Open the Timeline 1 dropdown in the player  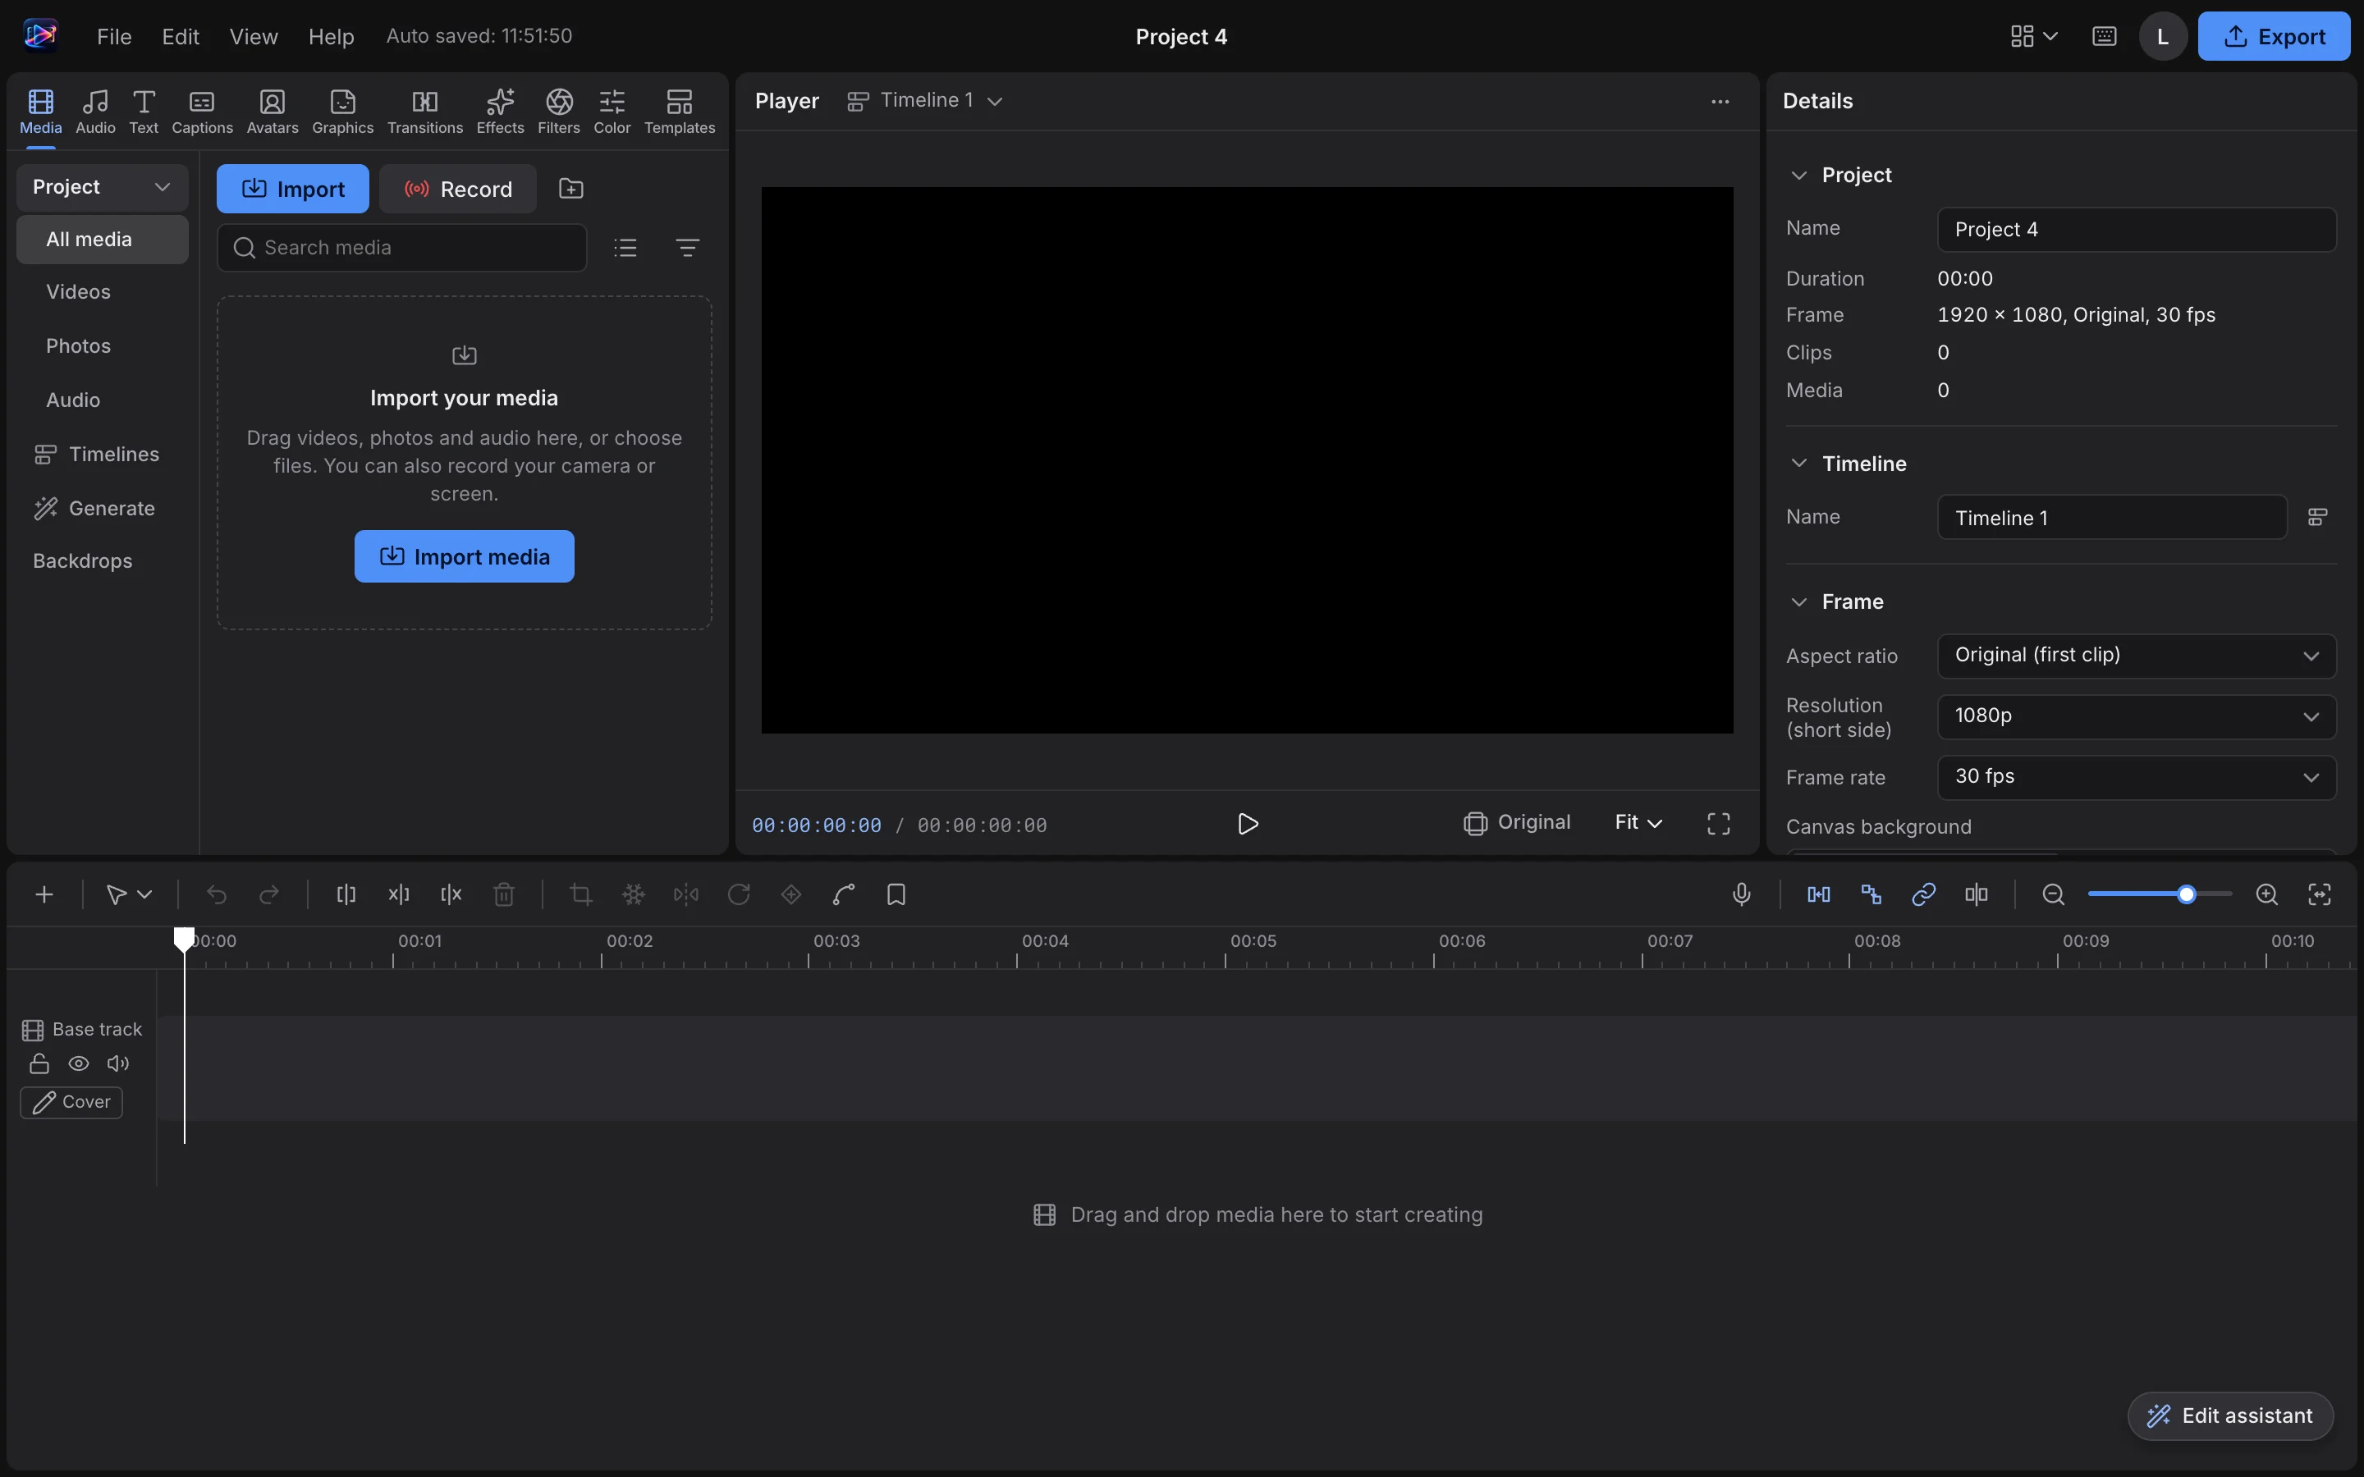tap(925, 101)
